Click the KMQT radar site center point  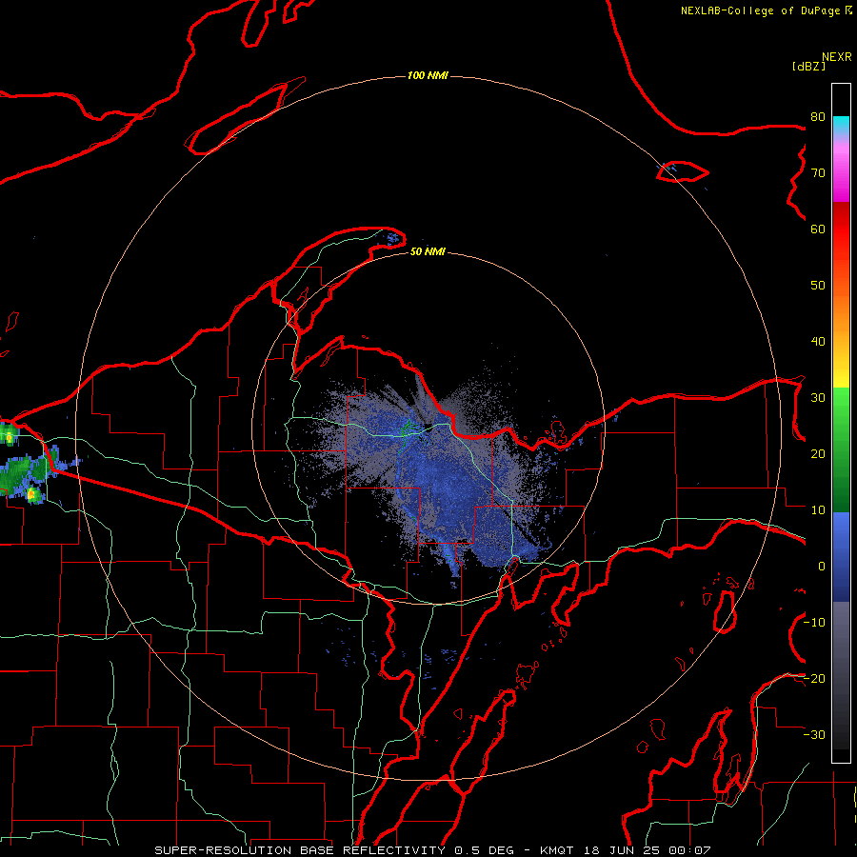pos(428,428)
